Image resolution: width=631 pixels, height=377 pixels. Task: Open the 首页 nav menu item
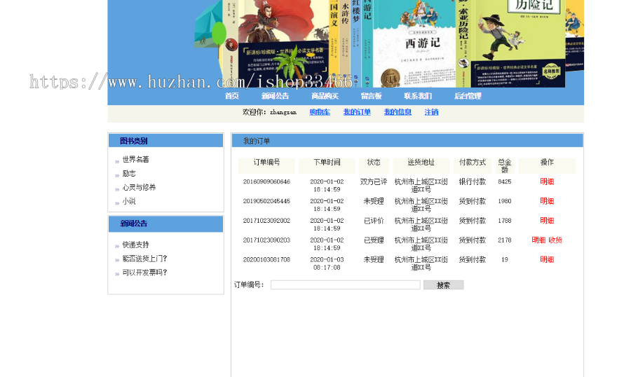[x=232, y=96]
